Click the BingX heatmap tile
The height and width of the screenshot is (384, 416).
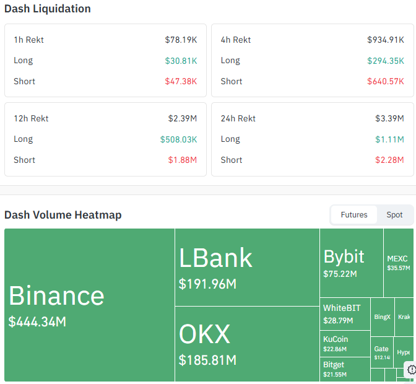pos(383,317)
